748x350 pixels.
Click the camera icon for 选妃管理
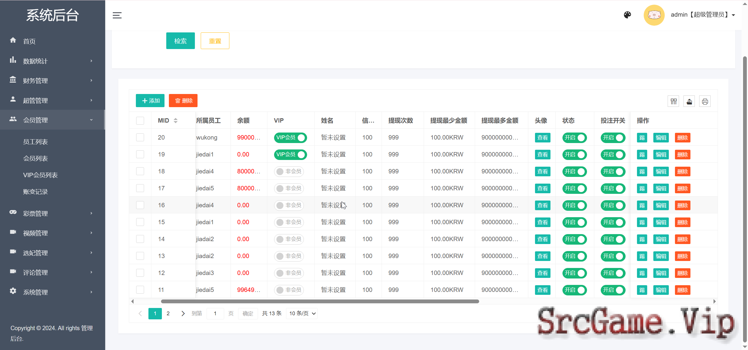[13, 251]
